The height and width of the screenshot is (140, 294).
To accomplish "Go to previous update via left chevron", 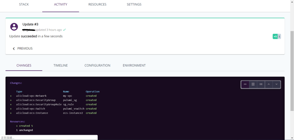I will (14, 49).
